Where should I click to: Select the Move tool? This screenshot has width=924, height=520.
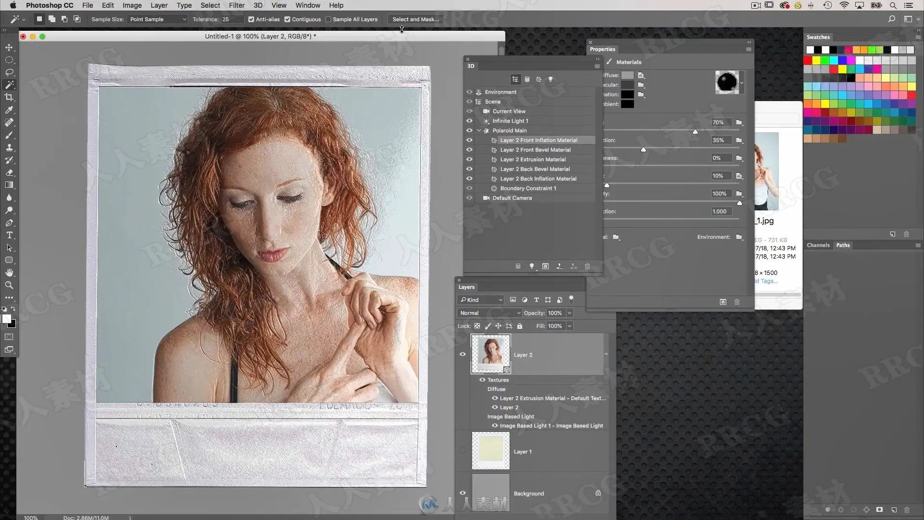(x=9, y=48)
